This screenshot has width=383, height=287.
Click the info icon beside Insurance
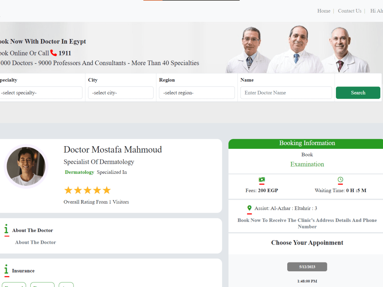pos(7,269)
